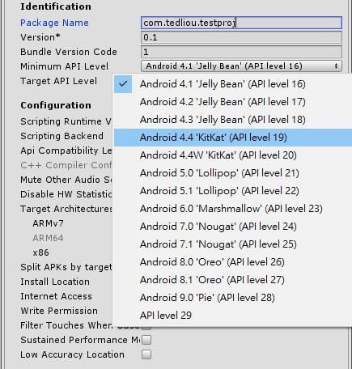Select Android 8.0 'Oreo' (API level 26)
Viewport: 352px width, 369px height.
tap(233, 262)
